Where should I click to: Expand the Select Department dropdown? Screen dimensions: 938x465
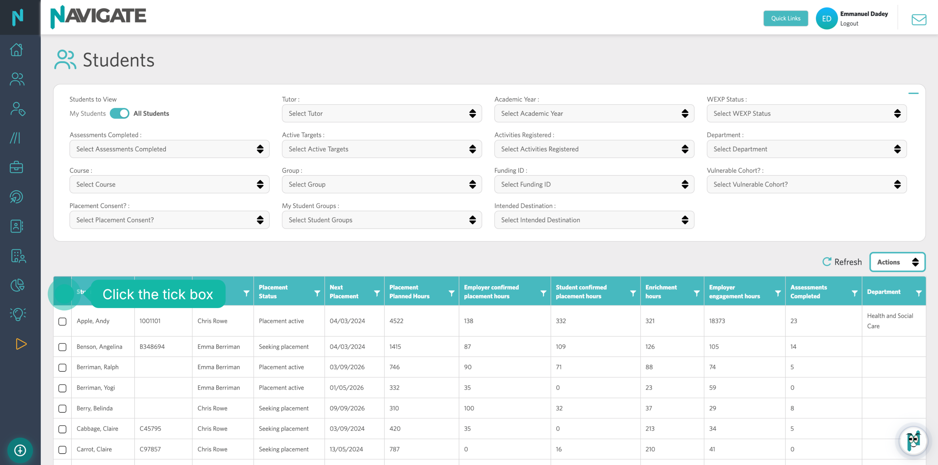[x=807, y=149]
